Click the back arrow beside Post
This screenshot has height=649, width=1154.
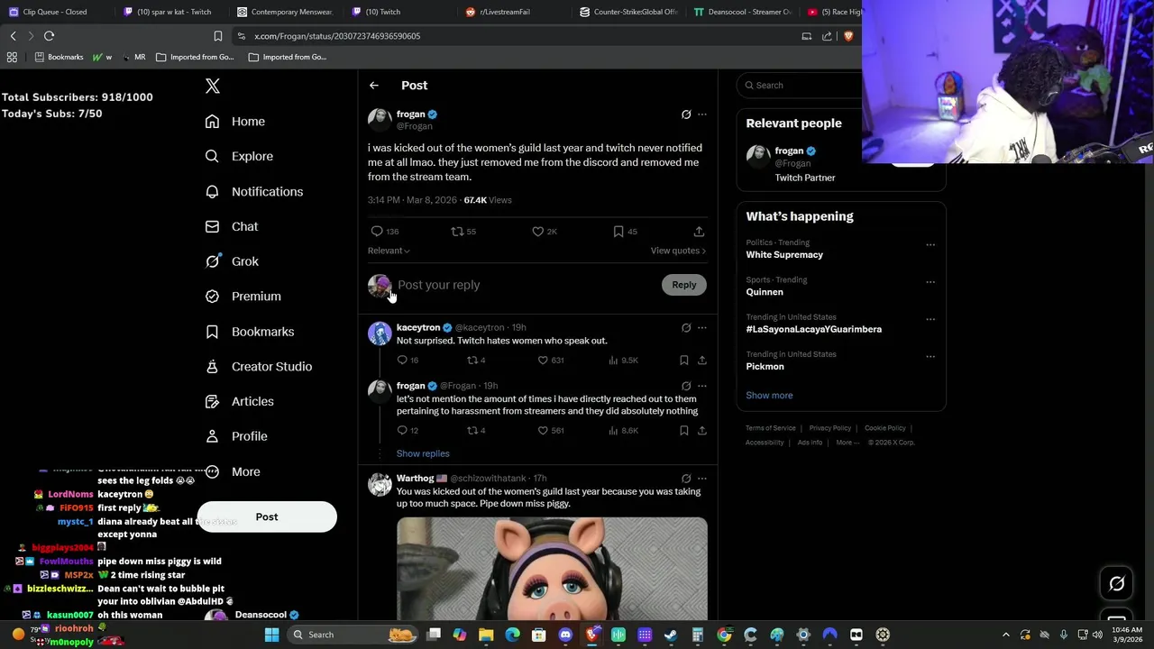374,86
